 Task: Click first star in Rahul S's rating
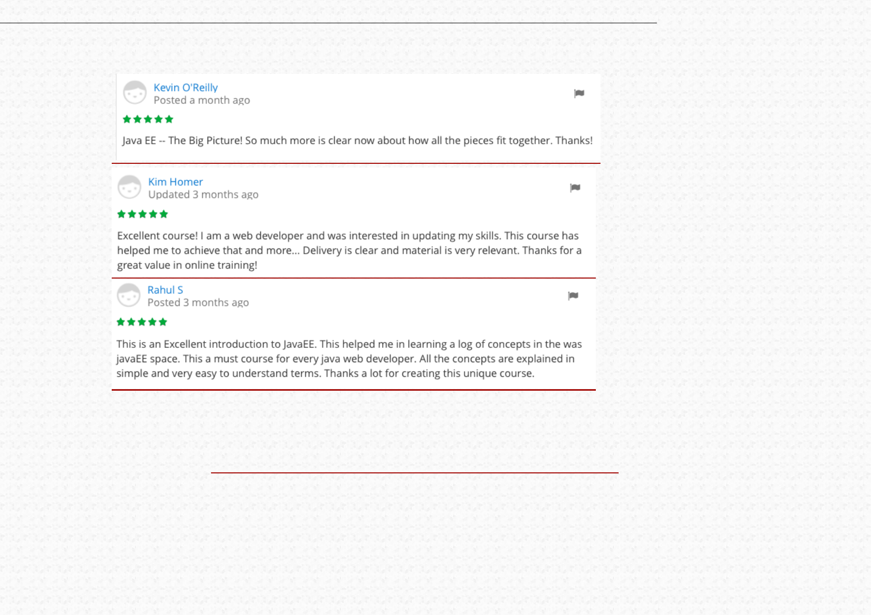[121, 322]
